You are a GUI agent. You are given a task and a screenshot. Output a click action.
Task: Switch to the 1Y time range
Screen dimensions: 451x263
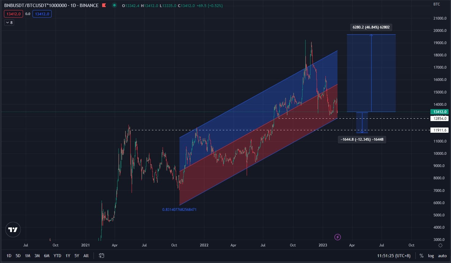(68, 255)
